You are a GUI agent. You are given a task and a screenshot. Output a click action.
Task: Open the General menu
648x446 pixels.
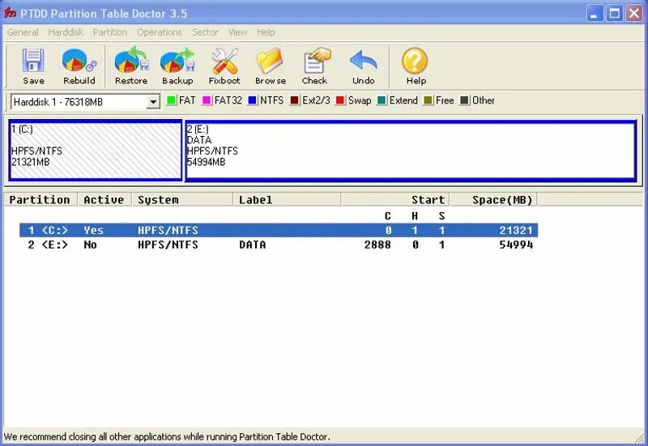tap(23, 32)
